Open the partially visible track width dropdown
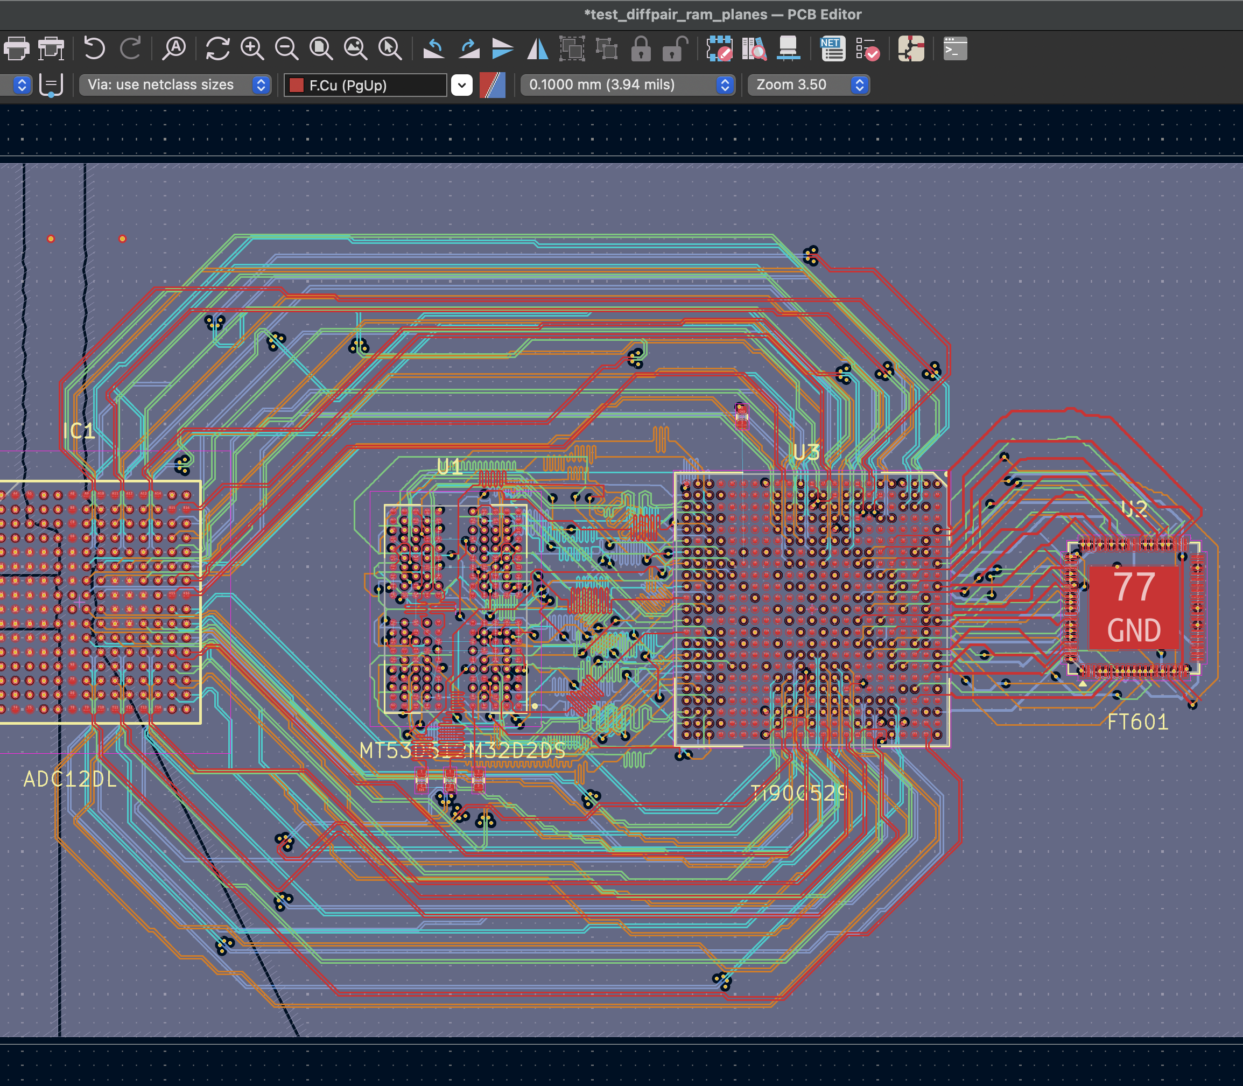 (15, 85)
